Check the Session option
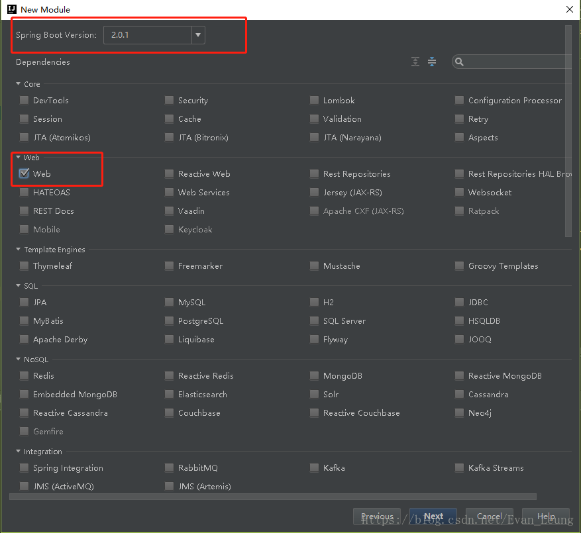This screenshot has width=581, height=533. point(24,119)
